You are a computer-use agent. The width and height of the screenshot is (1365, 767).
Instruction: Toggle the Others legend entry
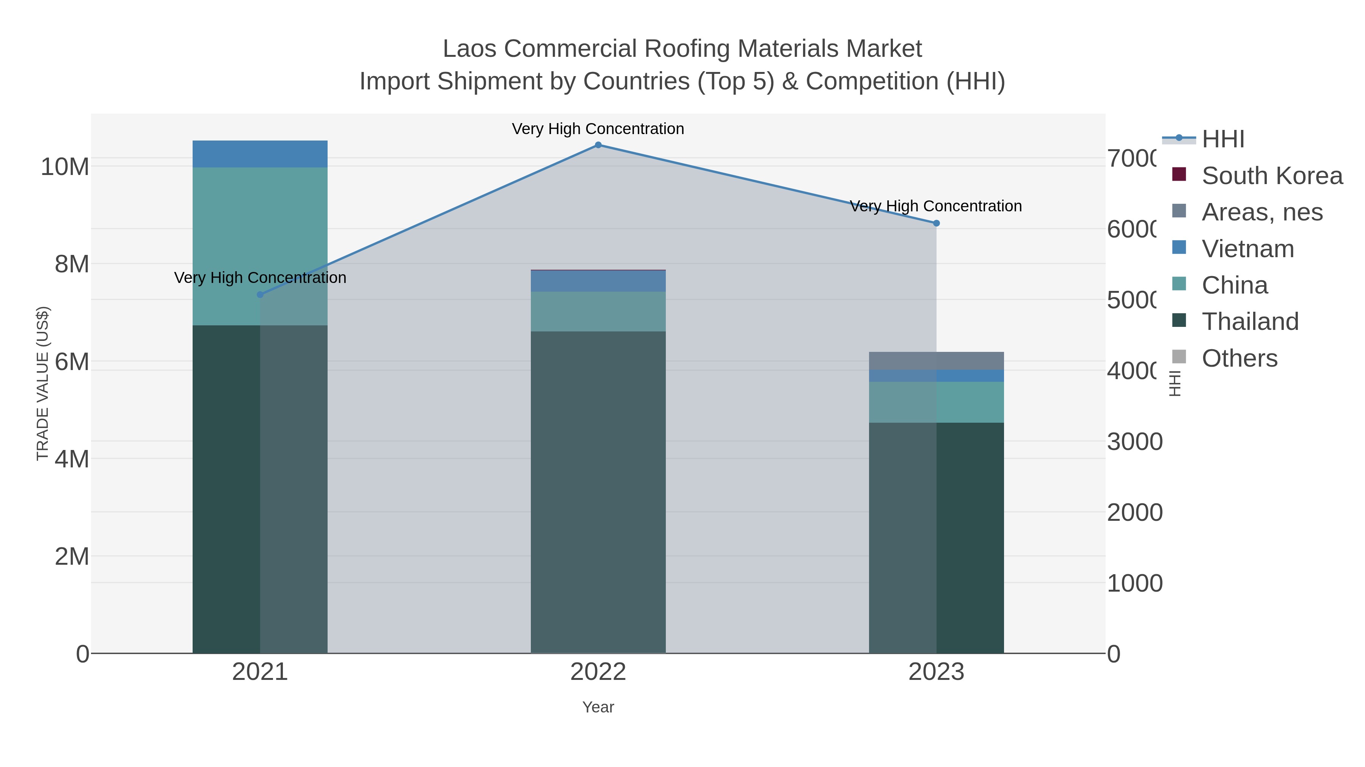click(x=1225, y=358)
